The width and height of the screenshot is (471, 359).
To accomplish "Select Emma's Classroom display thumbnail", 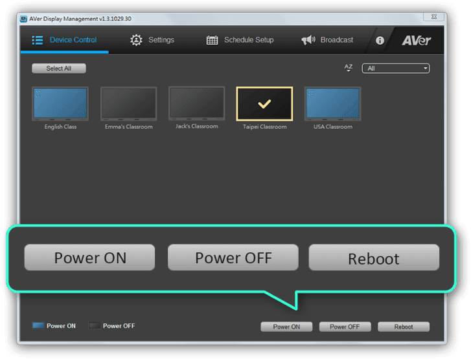I will pyautogui.click(x=128, y=103).
